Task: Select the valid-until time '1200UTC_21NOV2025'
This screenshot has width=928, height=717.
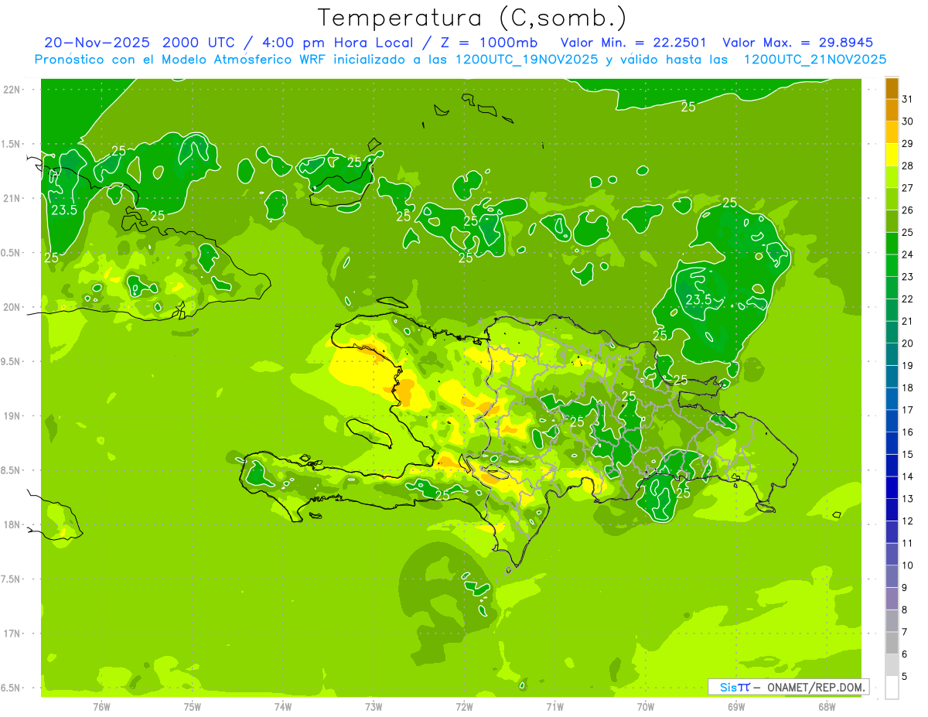Action: click(x=814, y=59)
